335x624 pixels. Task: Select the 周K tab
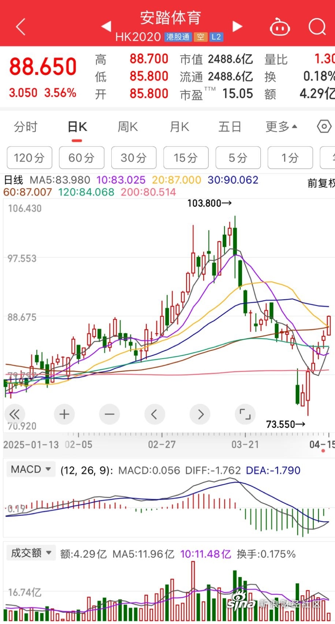click(127, 127)
